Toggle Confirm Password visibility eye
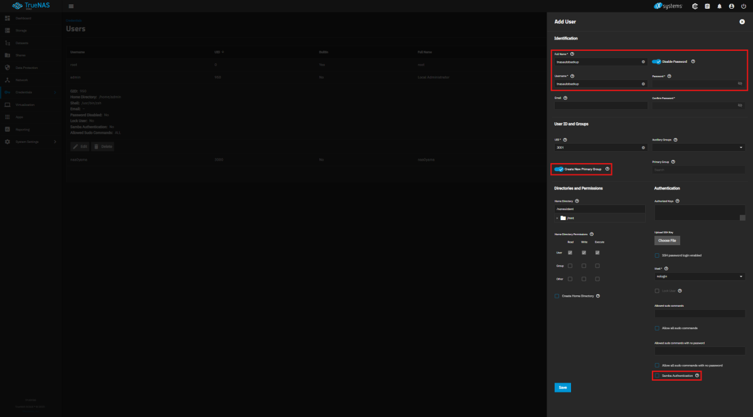This screenshot has height=417, width=753. tap(740, 105)
